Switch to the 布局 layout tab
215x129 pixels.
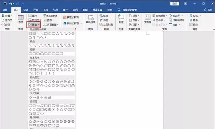pos(46,10)
